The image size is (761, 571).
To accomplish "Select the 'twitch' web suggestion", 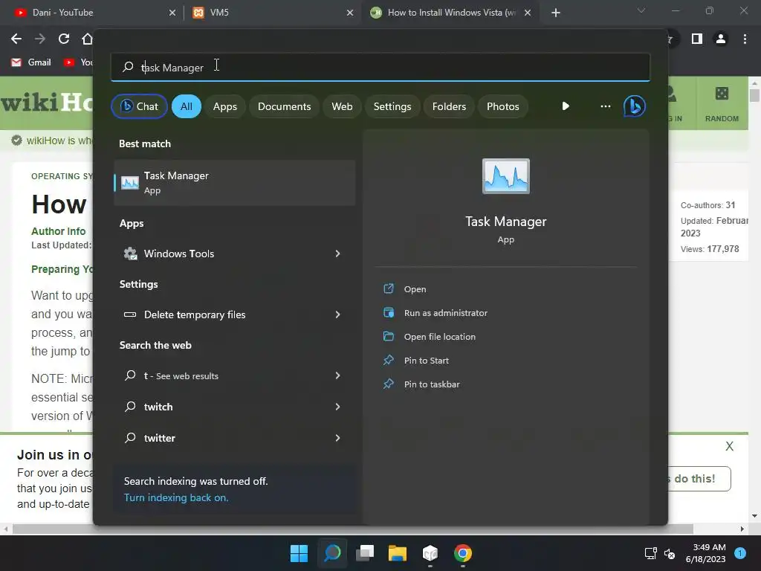I will coord(234,407).
